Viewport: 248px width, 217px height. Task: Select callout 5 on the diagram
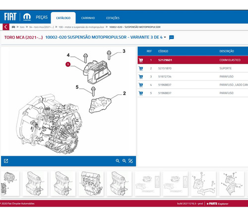point(77,87)
